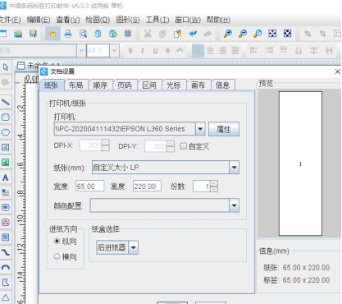Switch to the 信息 tab
The image size is (342, 304).
pos(222,85)
